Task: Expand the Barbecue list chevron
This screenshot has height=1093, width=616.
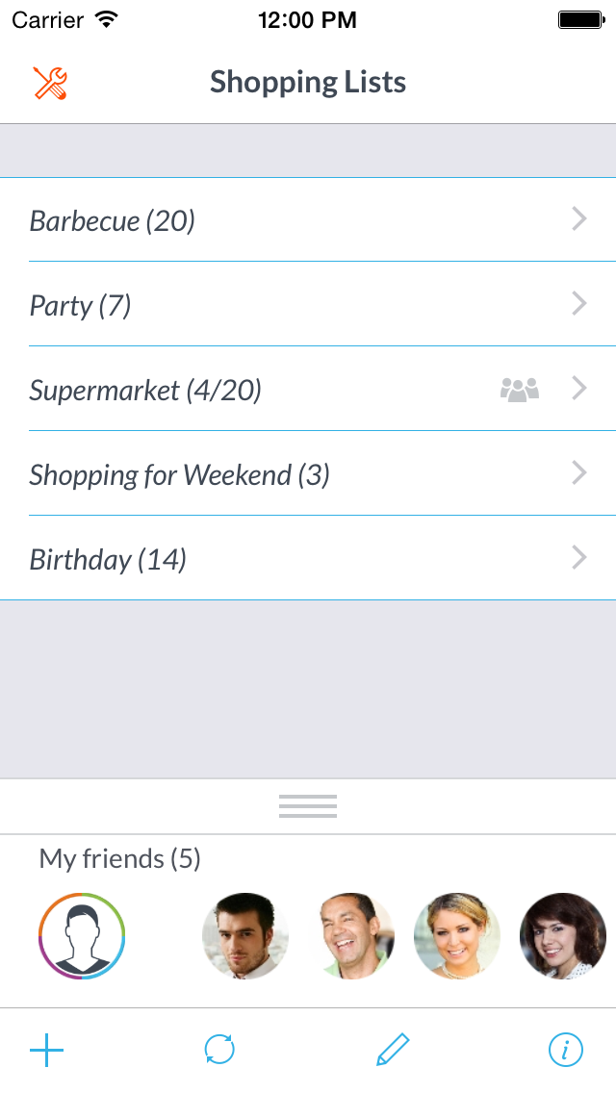Action: [x=579, y=219]
